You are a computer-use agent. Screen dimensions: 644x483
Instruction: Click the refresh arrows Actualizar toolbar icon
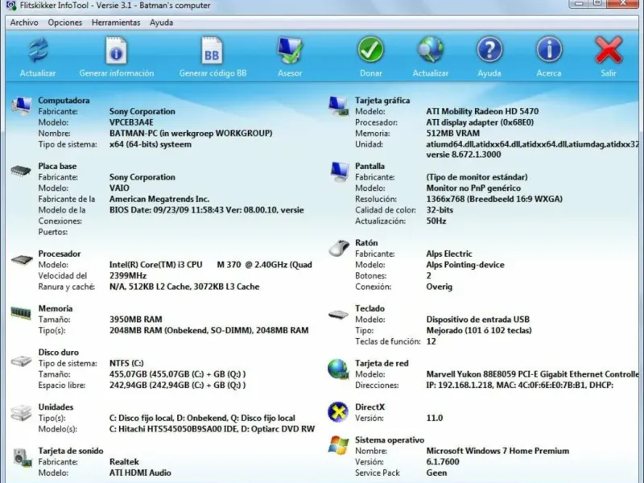click(38, 51)
